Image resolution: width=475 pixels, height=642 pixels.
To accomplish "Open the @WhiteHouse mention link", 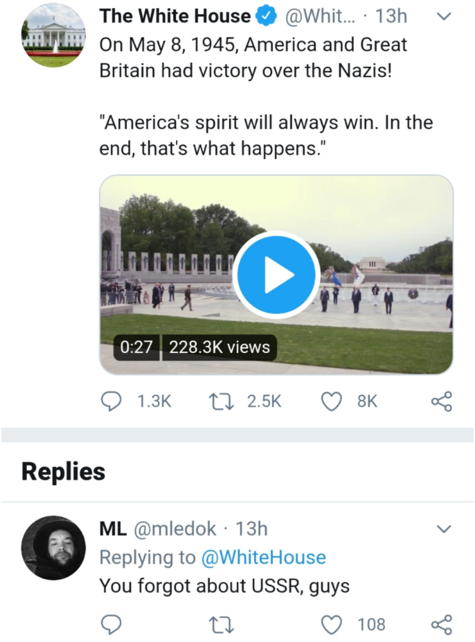I will (x=263, y=557).
